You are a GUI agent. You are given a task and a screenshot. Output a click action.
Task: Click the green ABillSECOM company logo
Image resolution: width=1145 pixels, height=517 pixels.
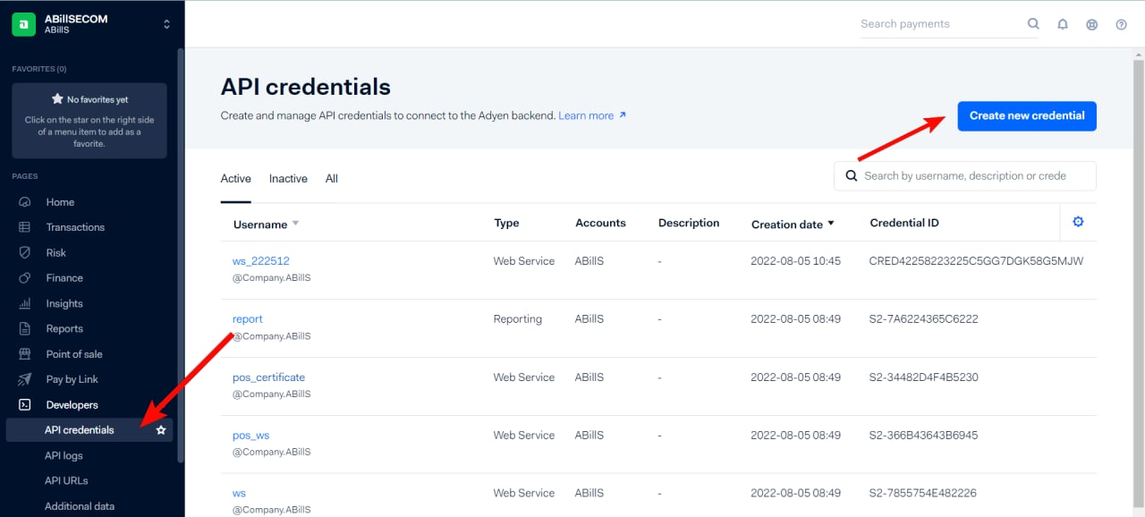(23, 24)
